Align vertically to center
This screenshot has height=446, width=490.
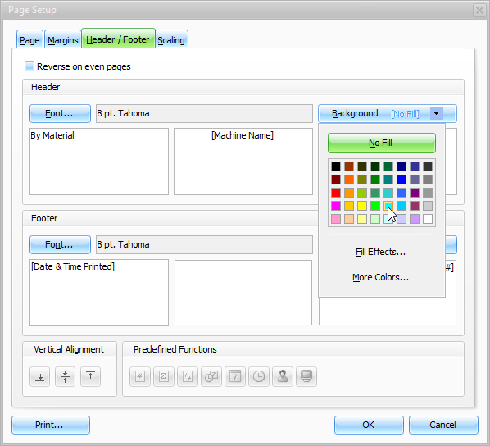pyautogui.click(x=65, y=376)
